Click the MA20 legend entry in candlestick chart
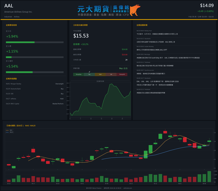218x191 pixels. coord(10,132)
